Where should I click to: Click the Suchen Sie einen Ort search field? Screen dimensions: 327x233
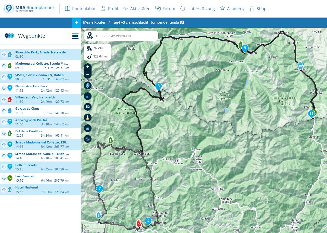point(125,36)
